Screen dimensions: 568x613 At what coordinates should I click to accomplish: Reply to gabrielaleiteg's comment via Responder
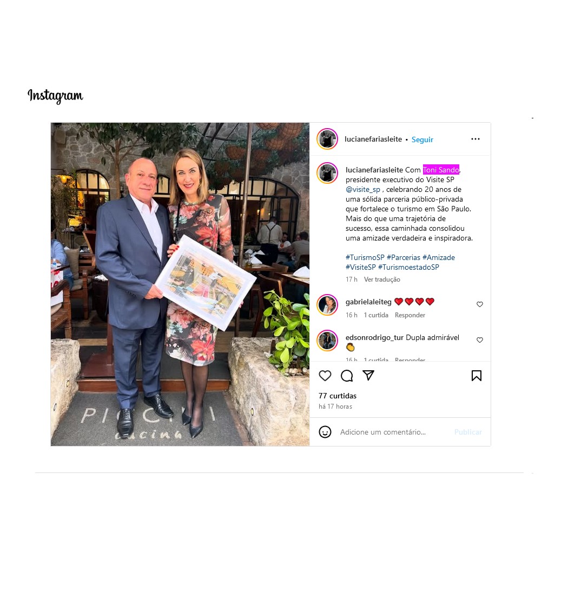coord(410,315)
